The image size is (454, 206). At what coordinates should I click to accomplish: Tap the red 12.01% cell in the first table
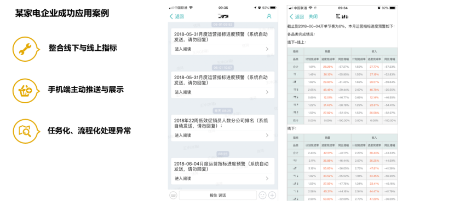[327, 98]
